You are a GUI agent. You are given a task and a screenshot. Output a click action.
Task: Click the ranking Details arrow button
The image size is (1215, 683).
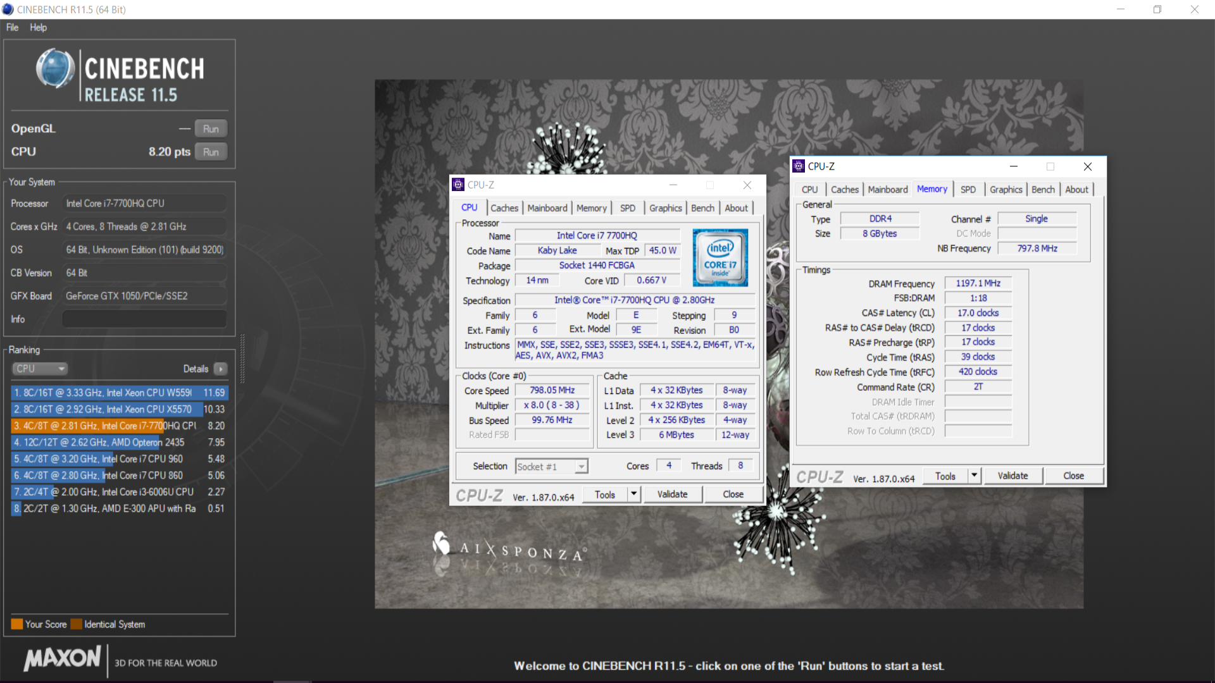click(x=221, y=369)
